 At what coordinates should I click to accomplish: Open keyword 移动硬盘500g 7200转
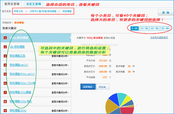22,83
